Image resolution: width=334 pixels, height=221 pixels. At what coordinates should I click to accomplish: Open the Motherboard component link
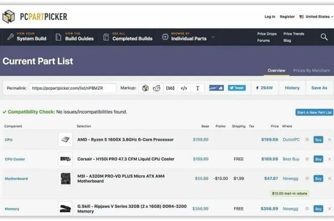tap(16, 178)
